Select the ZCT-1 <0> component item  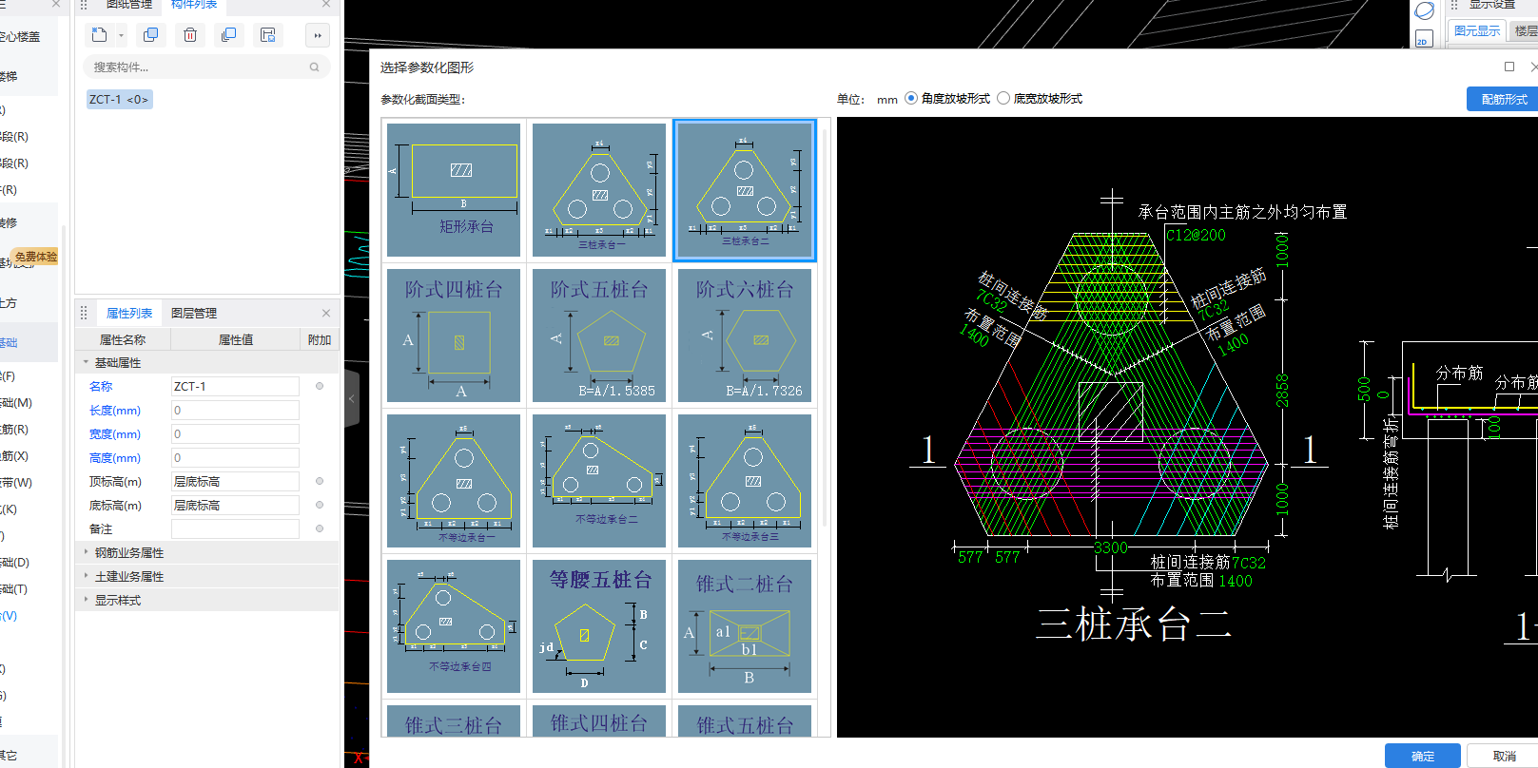pyautogui.click(x=119, y=99)
